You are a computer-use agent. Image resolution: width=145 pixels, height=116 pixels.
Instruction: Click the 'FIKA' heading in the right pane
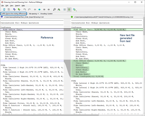tap(73, 81)
